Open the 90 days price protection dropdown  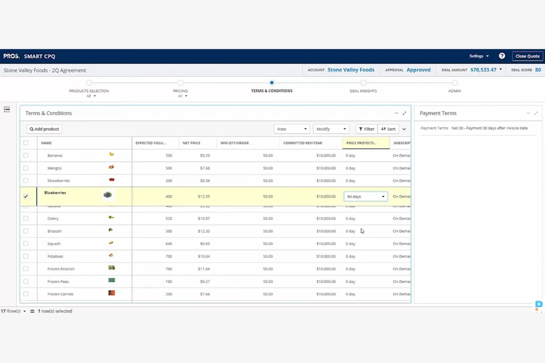(x=383, y=196)
